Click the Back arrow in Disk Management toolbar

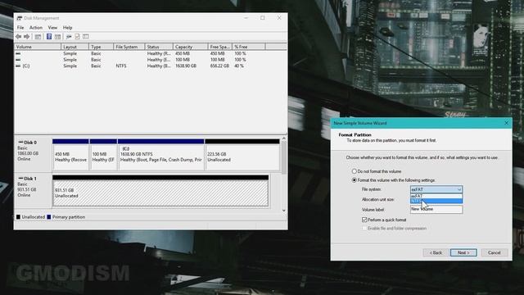tap(18, 36)
